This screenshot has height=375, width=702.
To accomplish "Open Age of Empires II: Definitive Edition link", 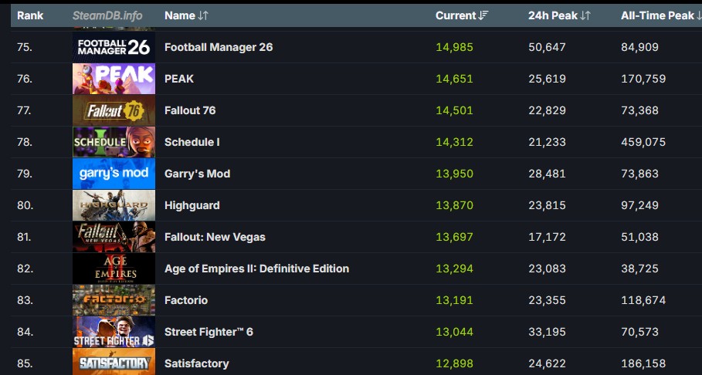I will point(256,269).
